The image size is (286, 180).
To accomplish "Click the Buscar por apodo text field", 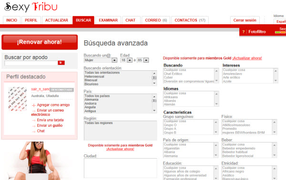I will tap(31, 63).
